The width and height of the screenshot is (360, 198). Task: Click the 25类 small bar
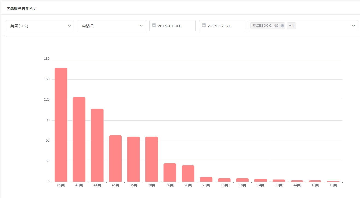tap(206, 179)
